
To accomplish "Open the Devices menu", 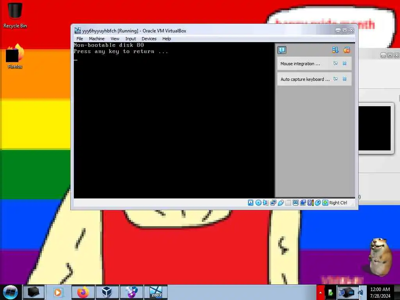I will coord(149,39).
